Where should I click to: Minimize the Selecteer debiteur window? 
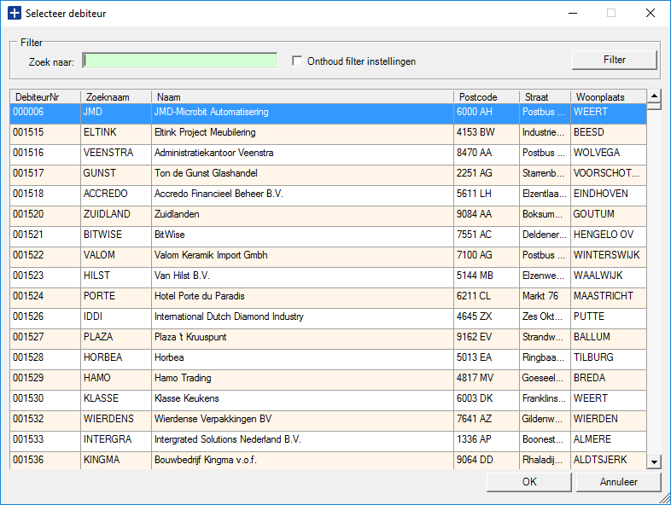573,14
